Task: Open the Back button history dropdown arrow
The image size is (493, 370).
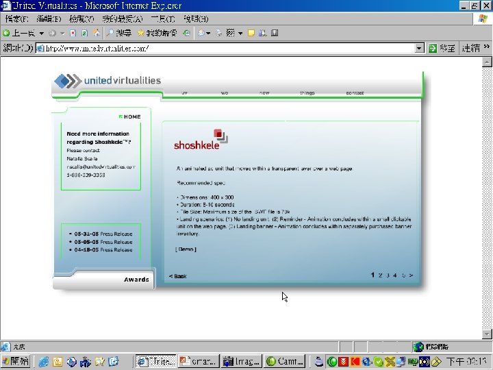Action: (41, 33)
